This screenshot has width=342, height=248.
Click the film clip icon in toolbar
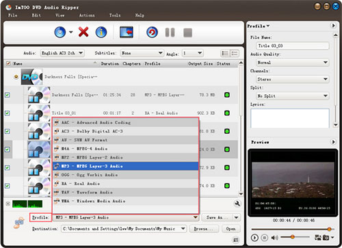tap(127, 32)
